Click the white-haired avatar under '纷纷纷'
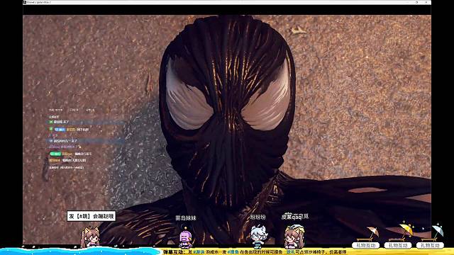The height and width of the screenshot is (255, 454). point(258,237)
